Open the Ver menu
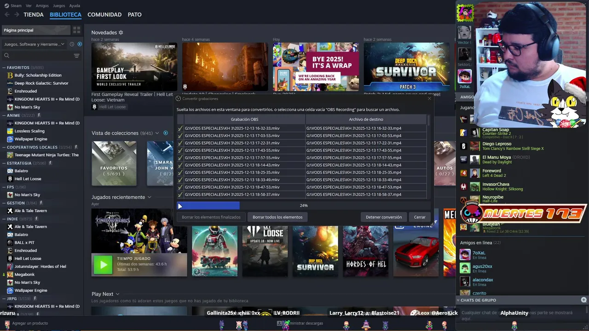The height and width of the screenshot is (331, 589). pos(29,6)
